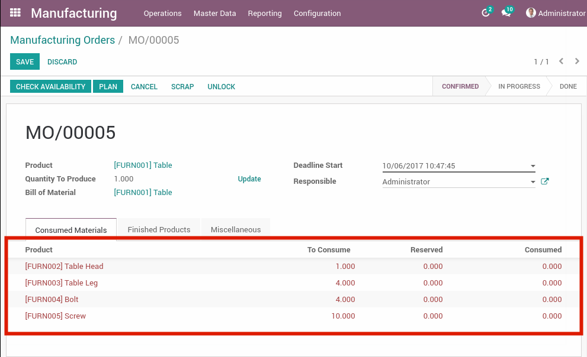587x357 pixels.
Task: Select the [FURN003] Table Leg row
Action: (294, 283)
